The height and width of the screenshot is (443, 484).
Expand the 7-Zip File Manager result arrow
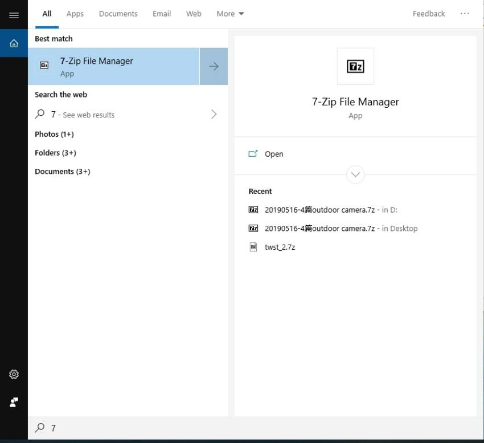point(214,67)
